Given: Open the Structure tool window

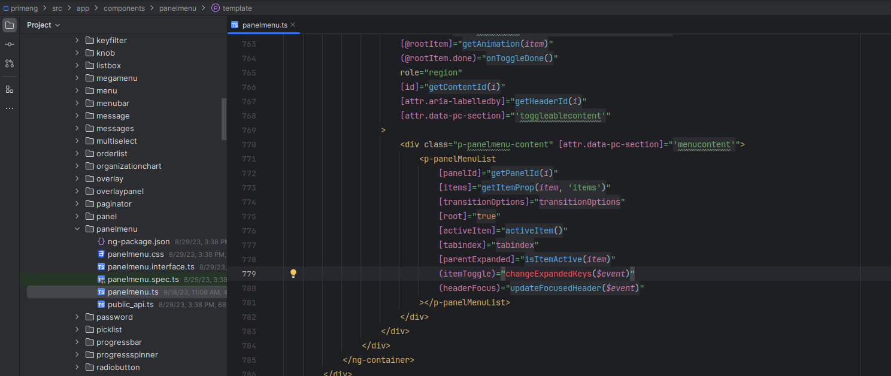Looking at the screenshot, I should point(9,89).
